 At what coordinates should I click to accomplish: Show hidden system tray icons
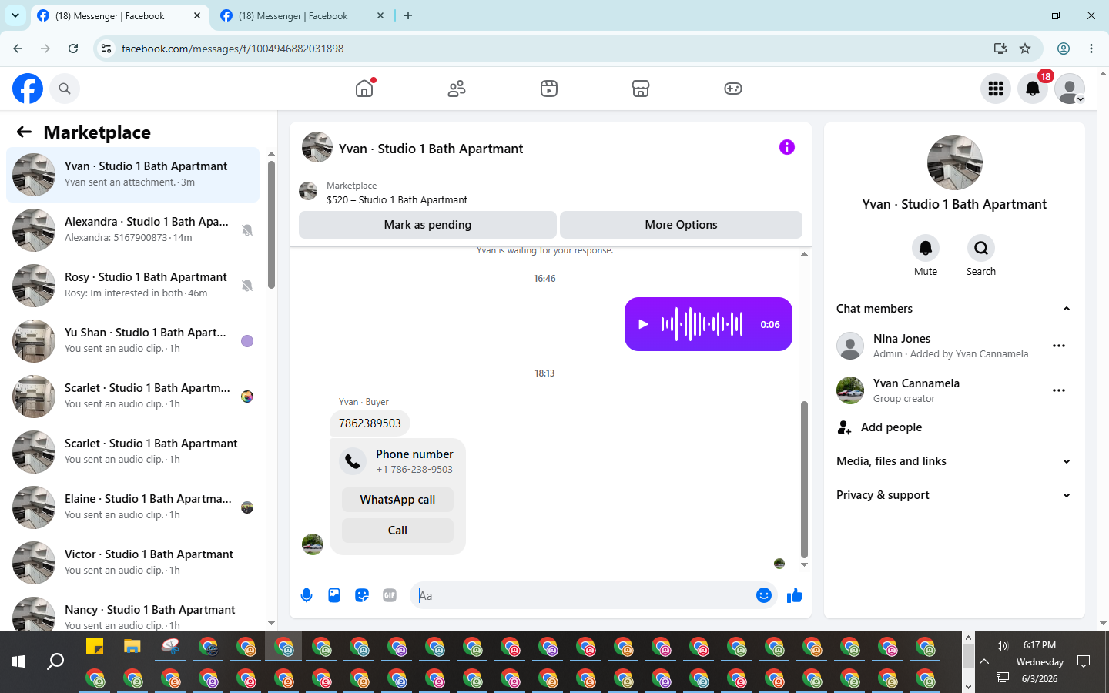984,661
